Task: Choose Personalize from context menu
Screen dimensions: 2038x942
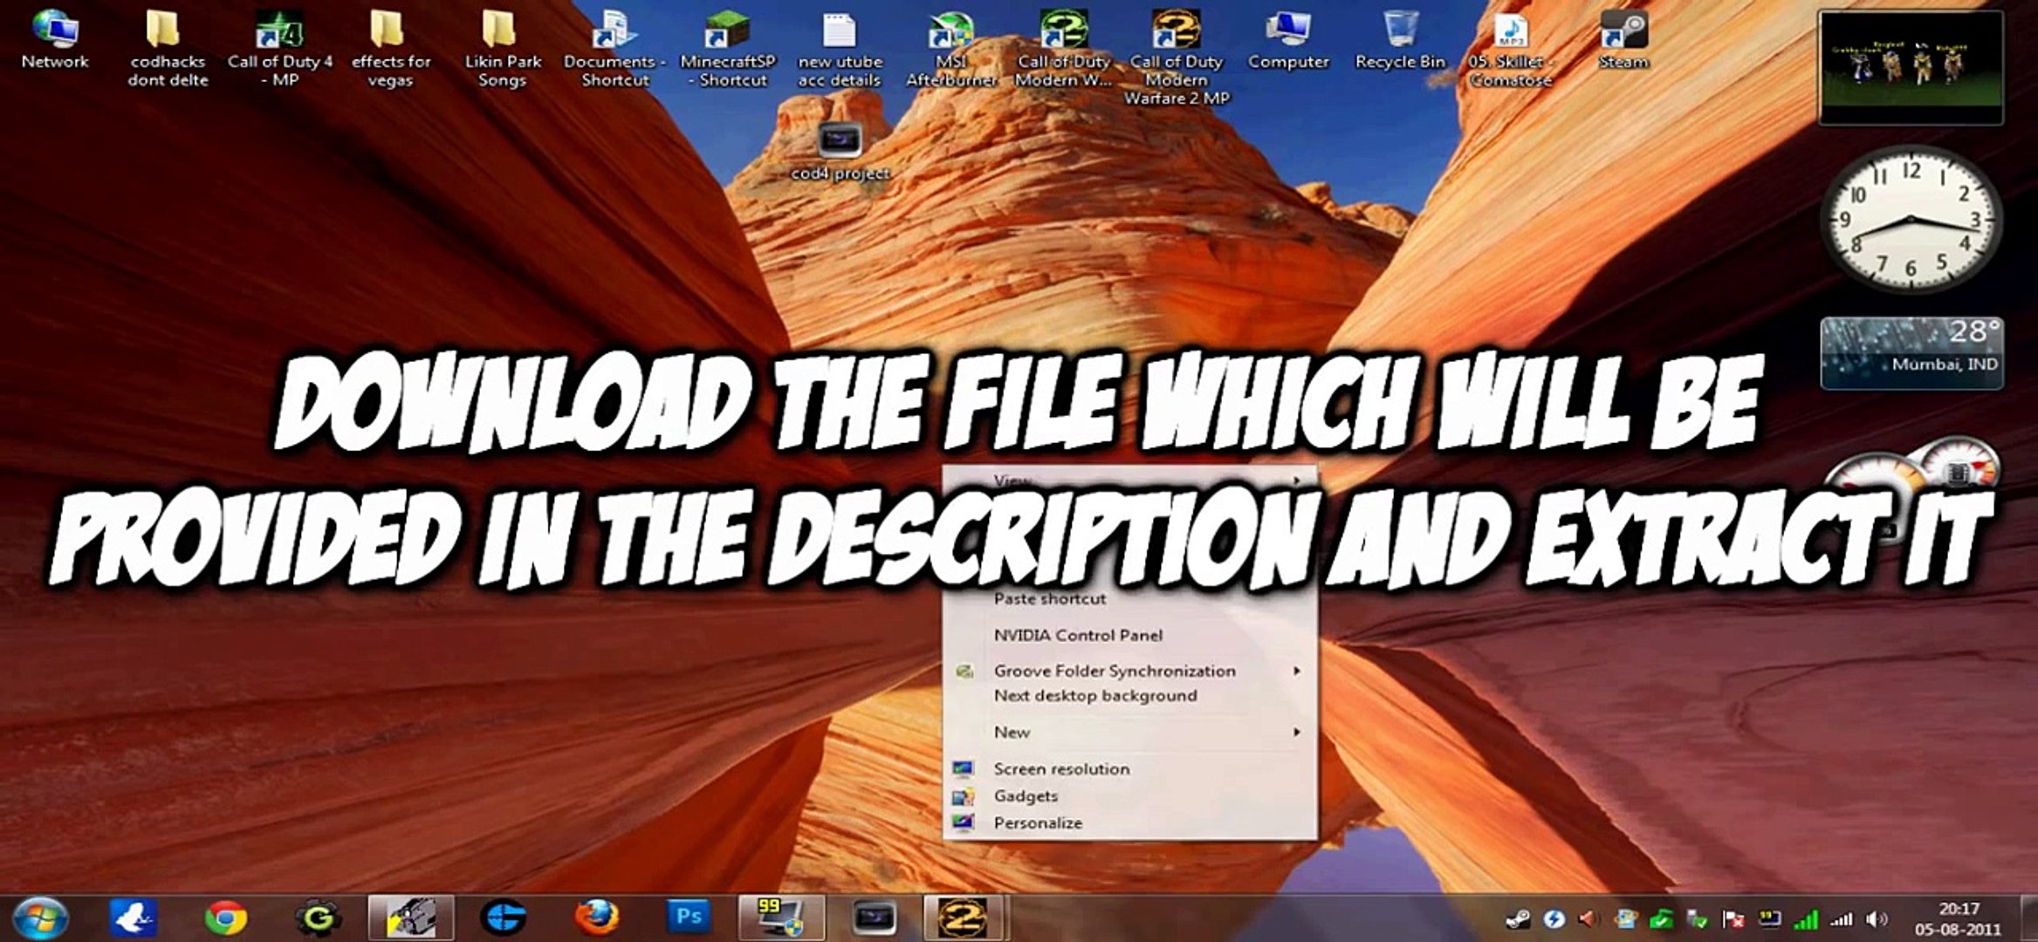Action: 1038,823
